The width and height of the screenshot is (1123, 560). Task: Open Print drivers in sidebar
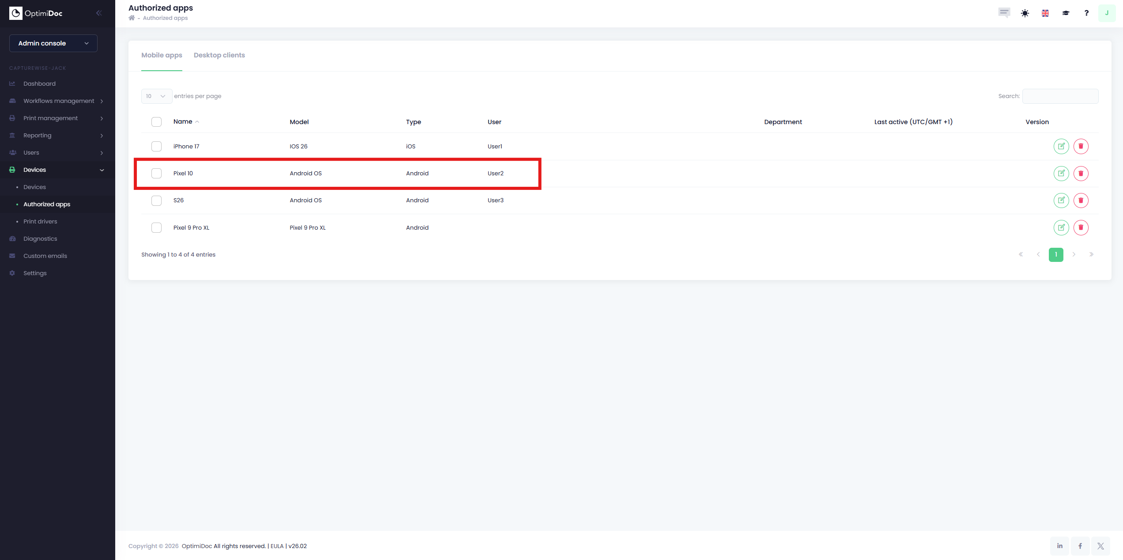pos(40,221)
